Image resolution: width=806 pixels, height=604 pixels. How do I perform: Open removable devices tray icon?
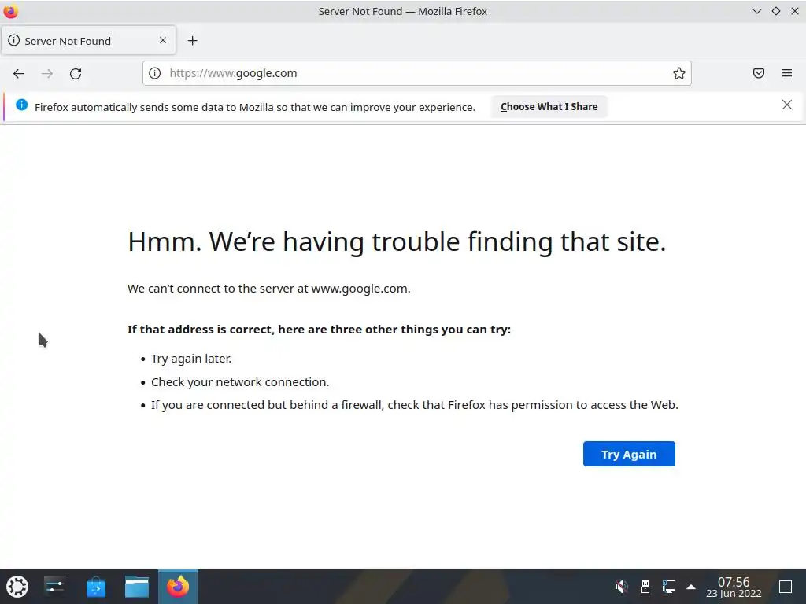[645, 587]
